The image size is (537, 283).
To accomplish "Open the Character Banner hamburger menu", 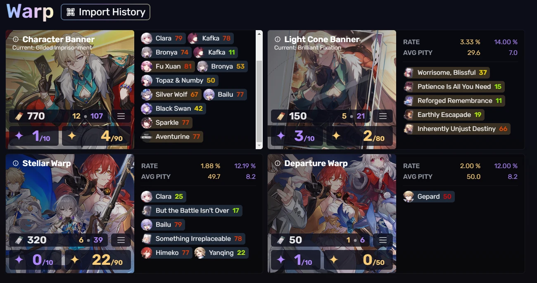I will tap(121, 116).
